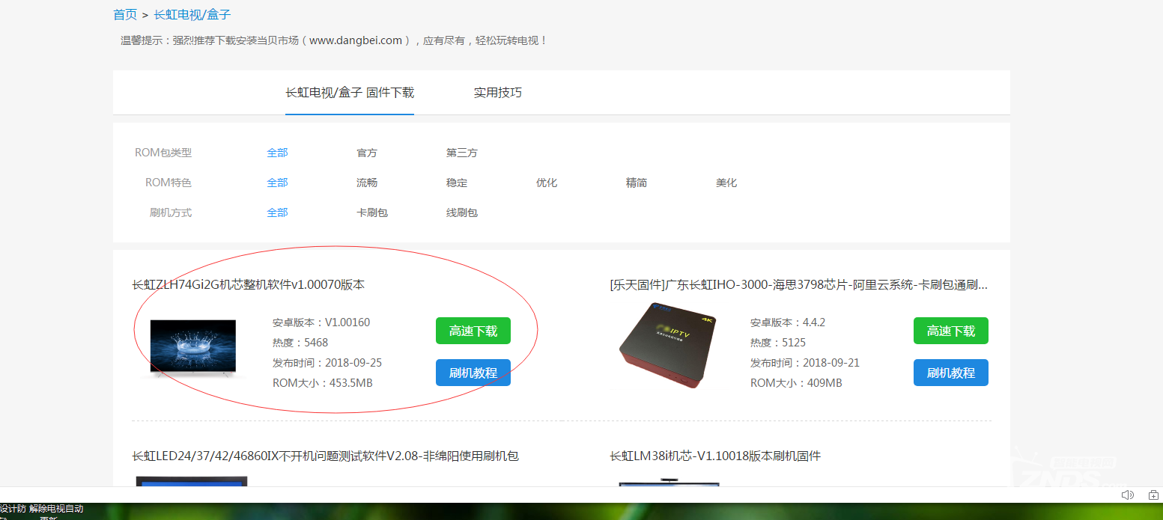Click text 热度：5125

778,343
